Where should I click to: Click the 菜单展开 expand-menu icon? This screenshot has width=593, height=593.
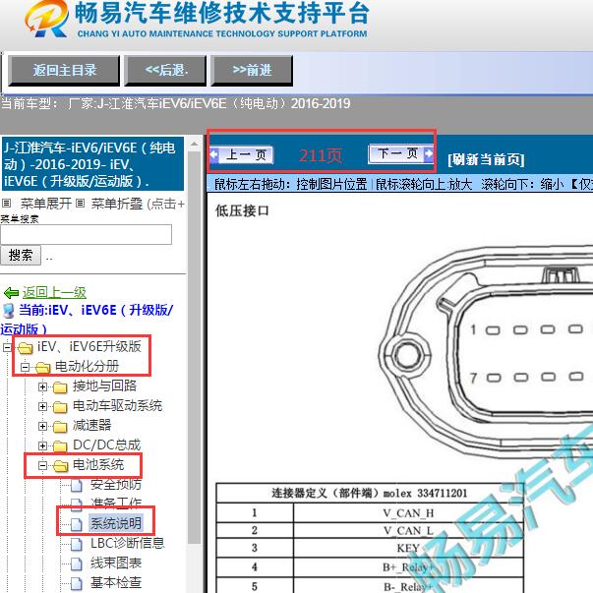tap(7, 204)
